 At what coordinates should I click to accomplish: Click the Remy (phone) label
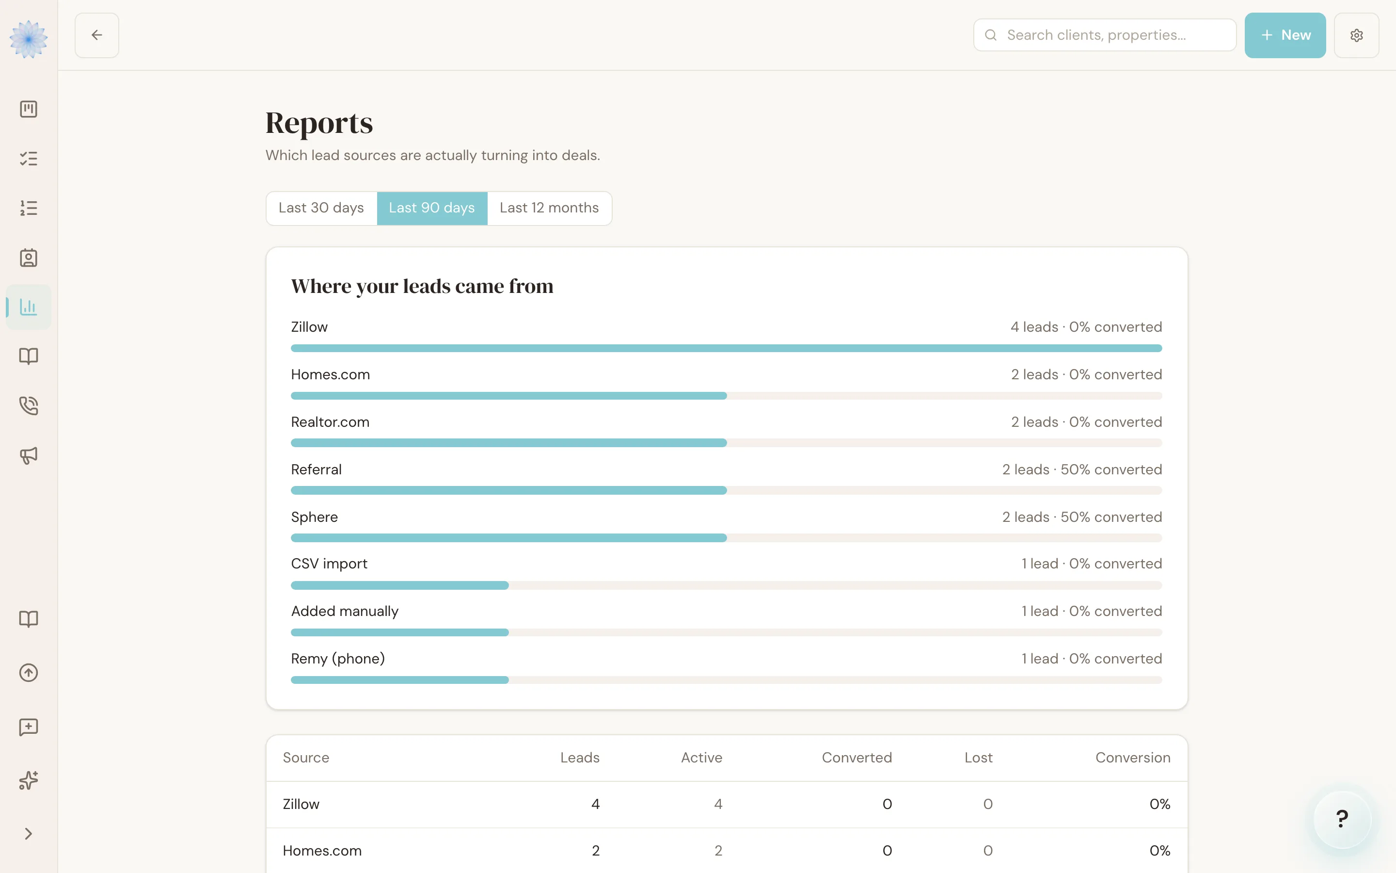(337, 659)
